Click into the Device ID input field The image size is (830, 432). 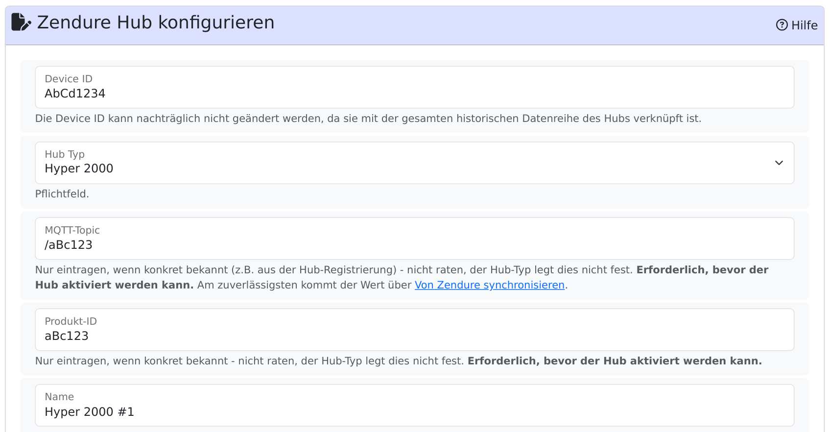coord(414,87)
